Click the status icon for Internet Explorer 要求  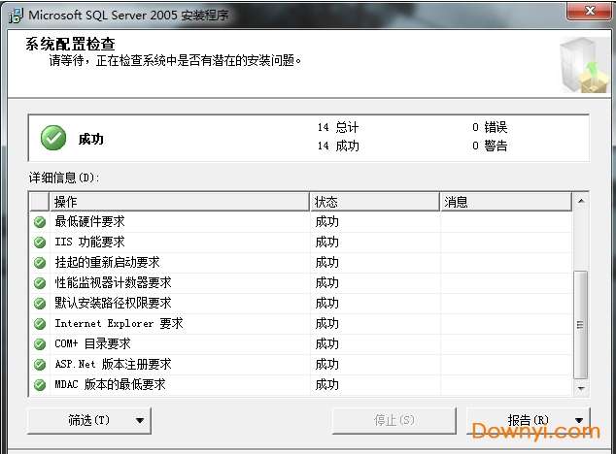coord(40,324)
